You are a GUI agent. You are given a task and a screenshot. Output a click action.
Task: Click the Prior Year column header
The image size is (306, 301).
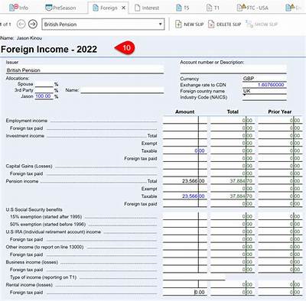click(x=280, y=112)
